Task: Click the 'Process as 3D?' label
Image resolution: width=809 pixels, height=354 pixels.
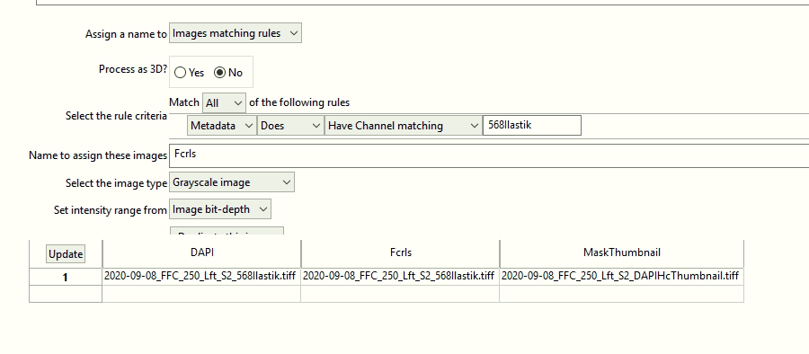Action: pos(133,69)
